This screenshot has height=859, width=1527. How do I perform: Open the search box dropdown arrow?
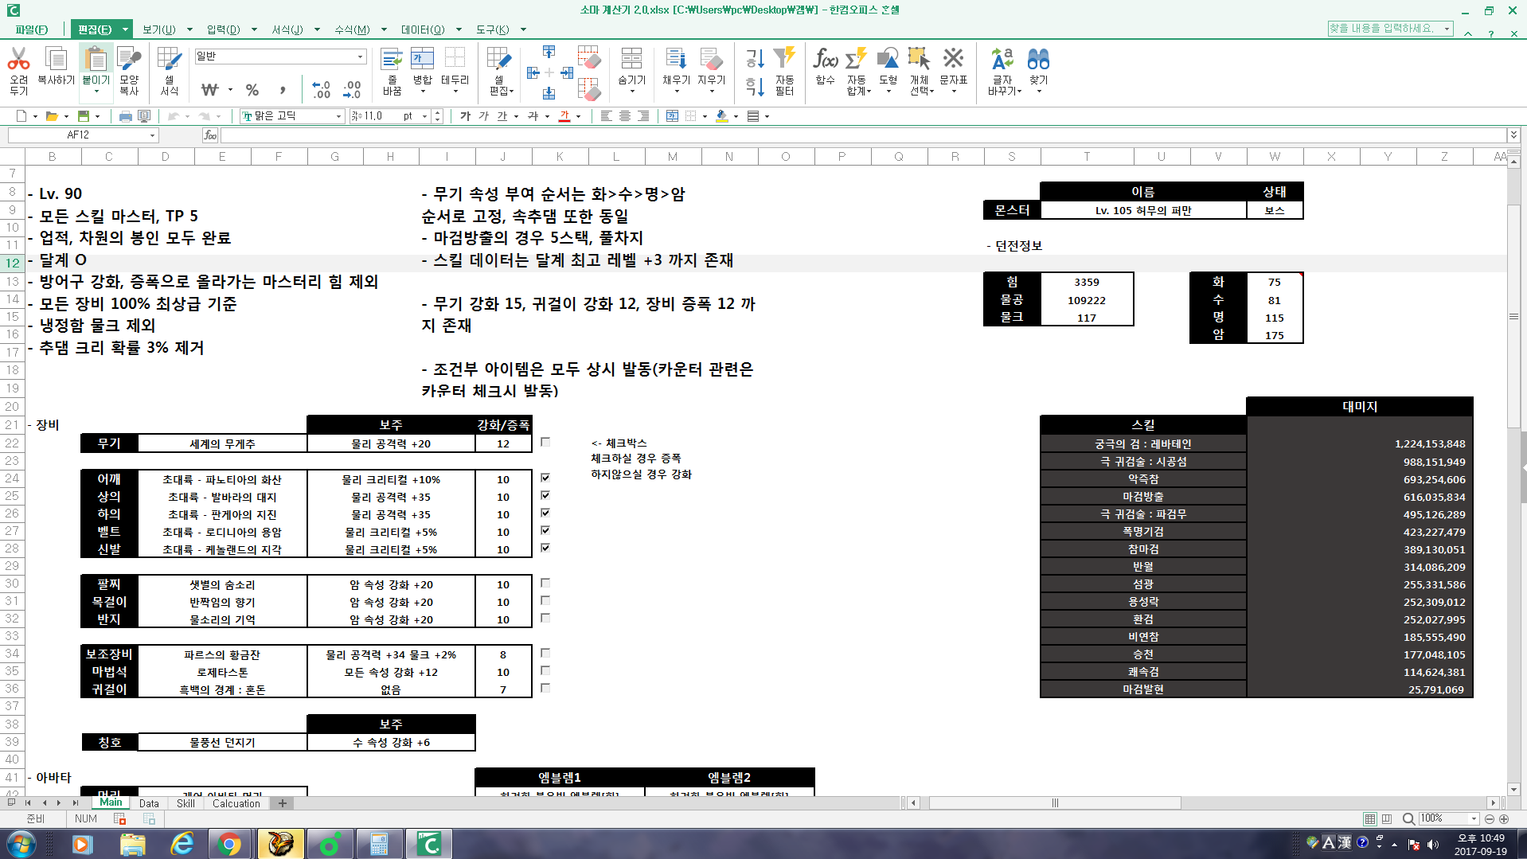click(1447, 29)
